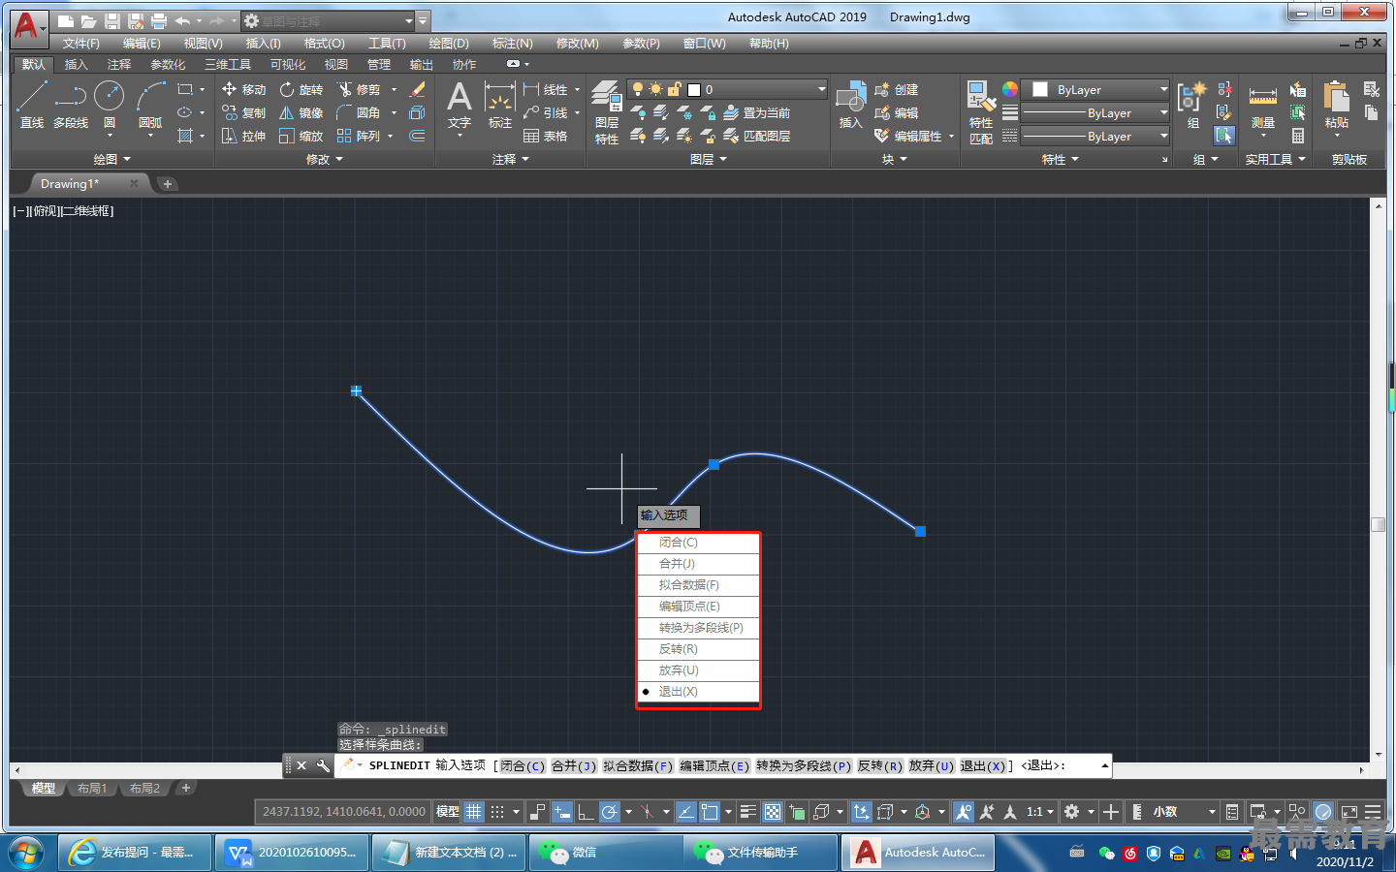Click the Move (移动) tool
Image resolution: width=1396 pixels, height=872 pixels.
pyautogui.click(x=243, y=89)
